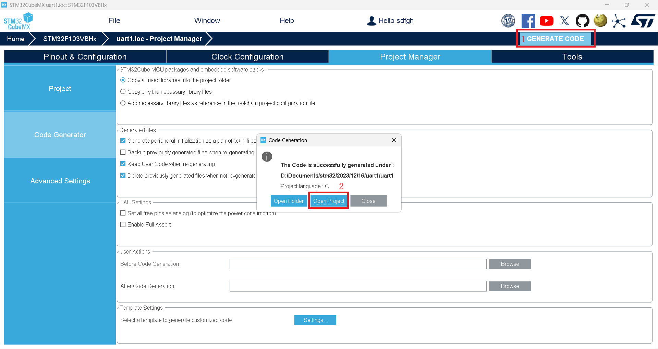Select 'Copy only the necessary library files'

(x=123, y=92)
